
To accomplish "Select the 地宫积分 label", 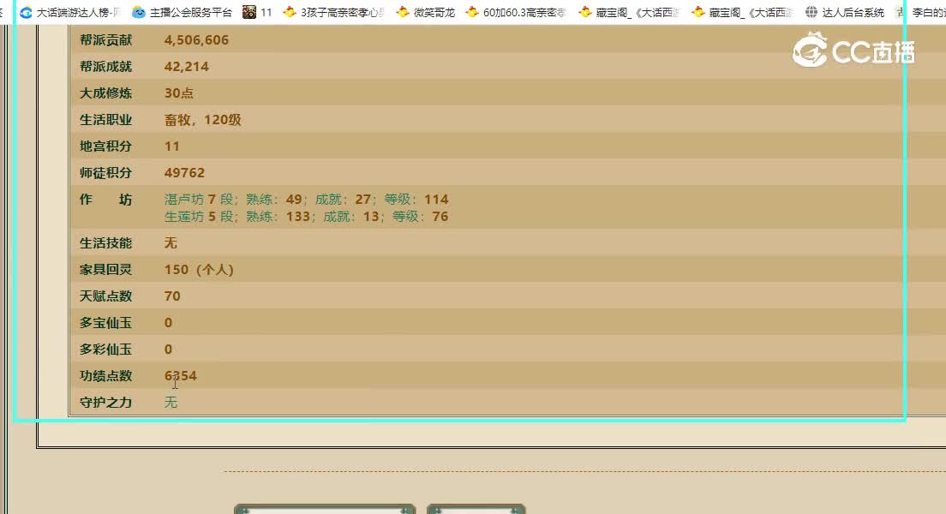I will [105, 146].
